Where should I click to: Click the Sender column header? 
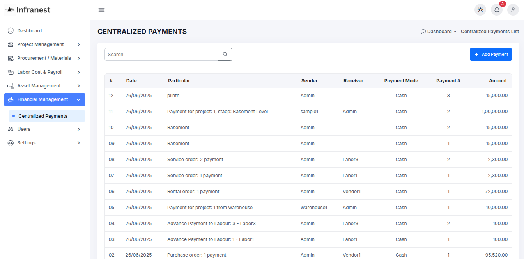[310, 81]
